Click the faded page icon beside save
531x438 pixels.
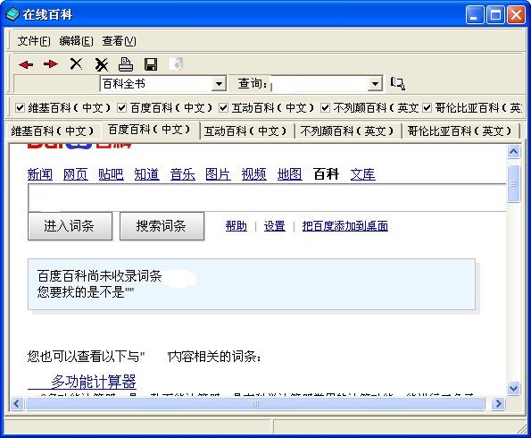[176, 63]
